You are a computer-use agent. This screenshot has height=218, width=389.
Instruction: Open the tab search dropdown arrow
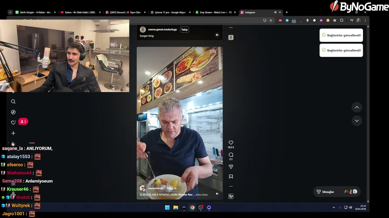[x=10, y=12]
